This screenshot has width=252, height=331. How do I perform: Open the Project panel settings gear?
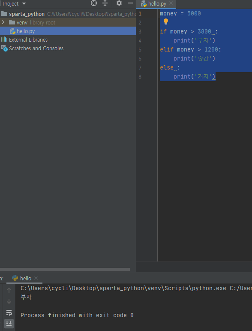tap(119, 3)
